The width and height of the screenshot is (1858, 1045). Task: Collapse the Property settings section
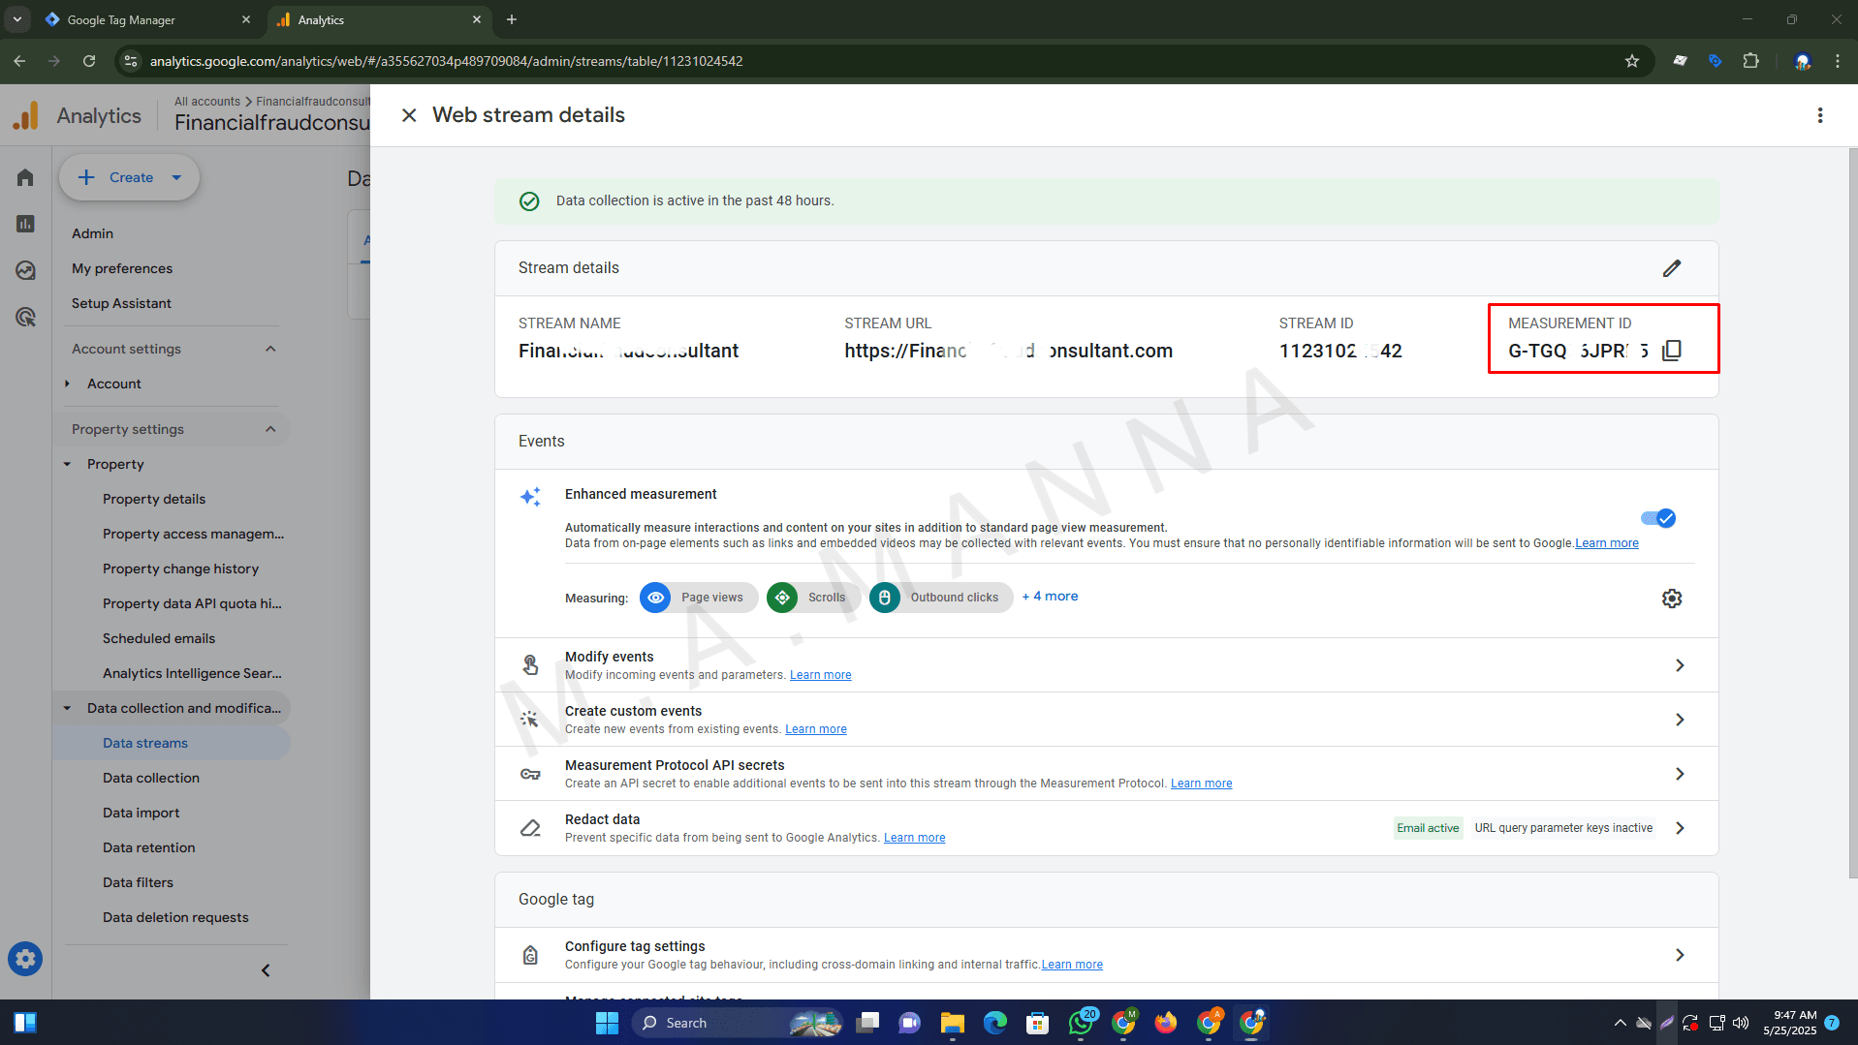tap(270, 429)
